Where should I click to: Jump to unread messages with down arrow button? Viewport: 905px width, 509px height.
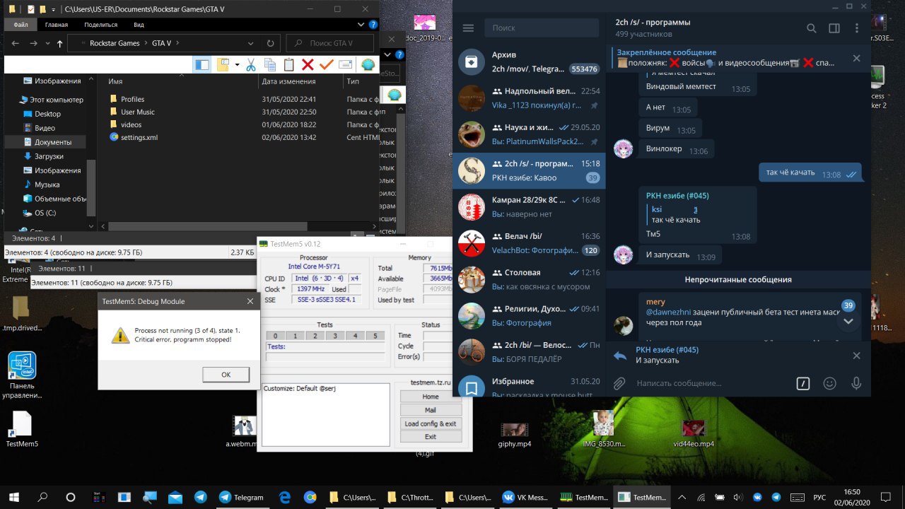coord(849,321)
